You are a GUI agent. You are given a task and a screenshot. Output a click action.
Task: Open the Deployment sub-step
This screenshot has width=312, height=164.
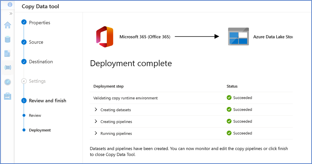click(x=40, y=130)
